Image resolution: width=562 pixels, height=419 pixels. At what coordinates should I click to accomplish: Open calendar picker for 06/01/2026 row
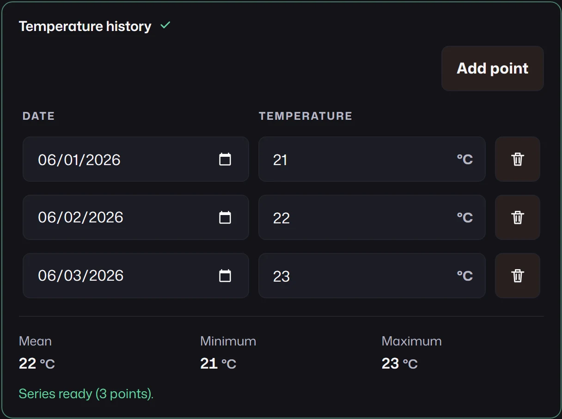pos(225,160)
